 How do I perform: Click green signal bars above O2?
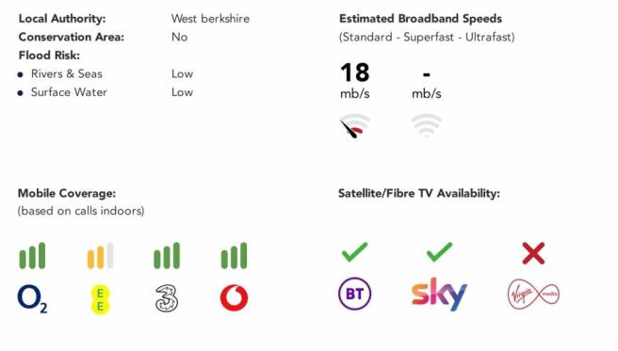(32, 256)
